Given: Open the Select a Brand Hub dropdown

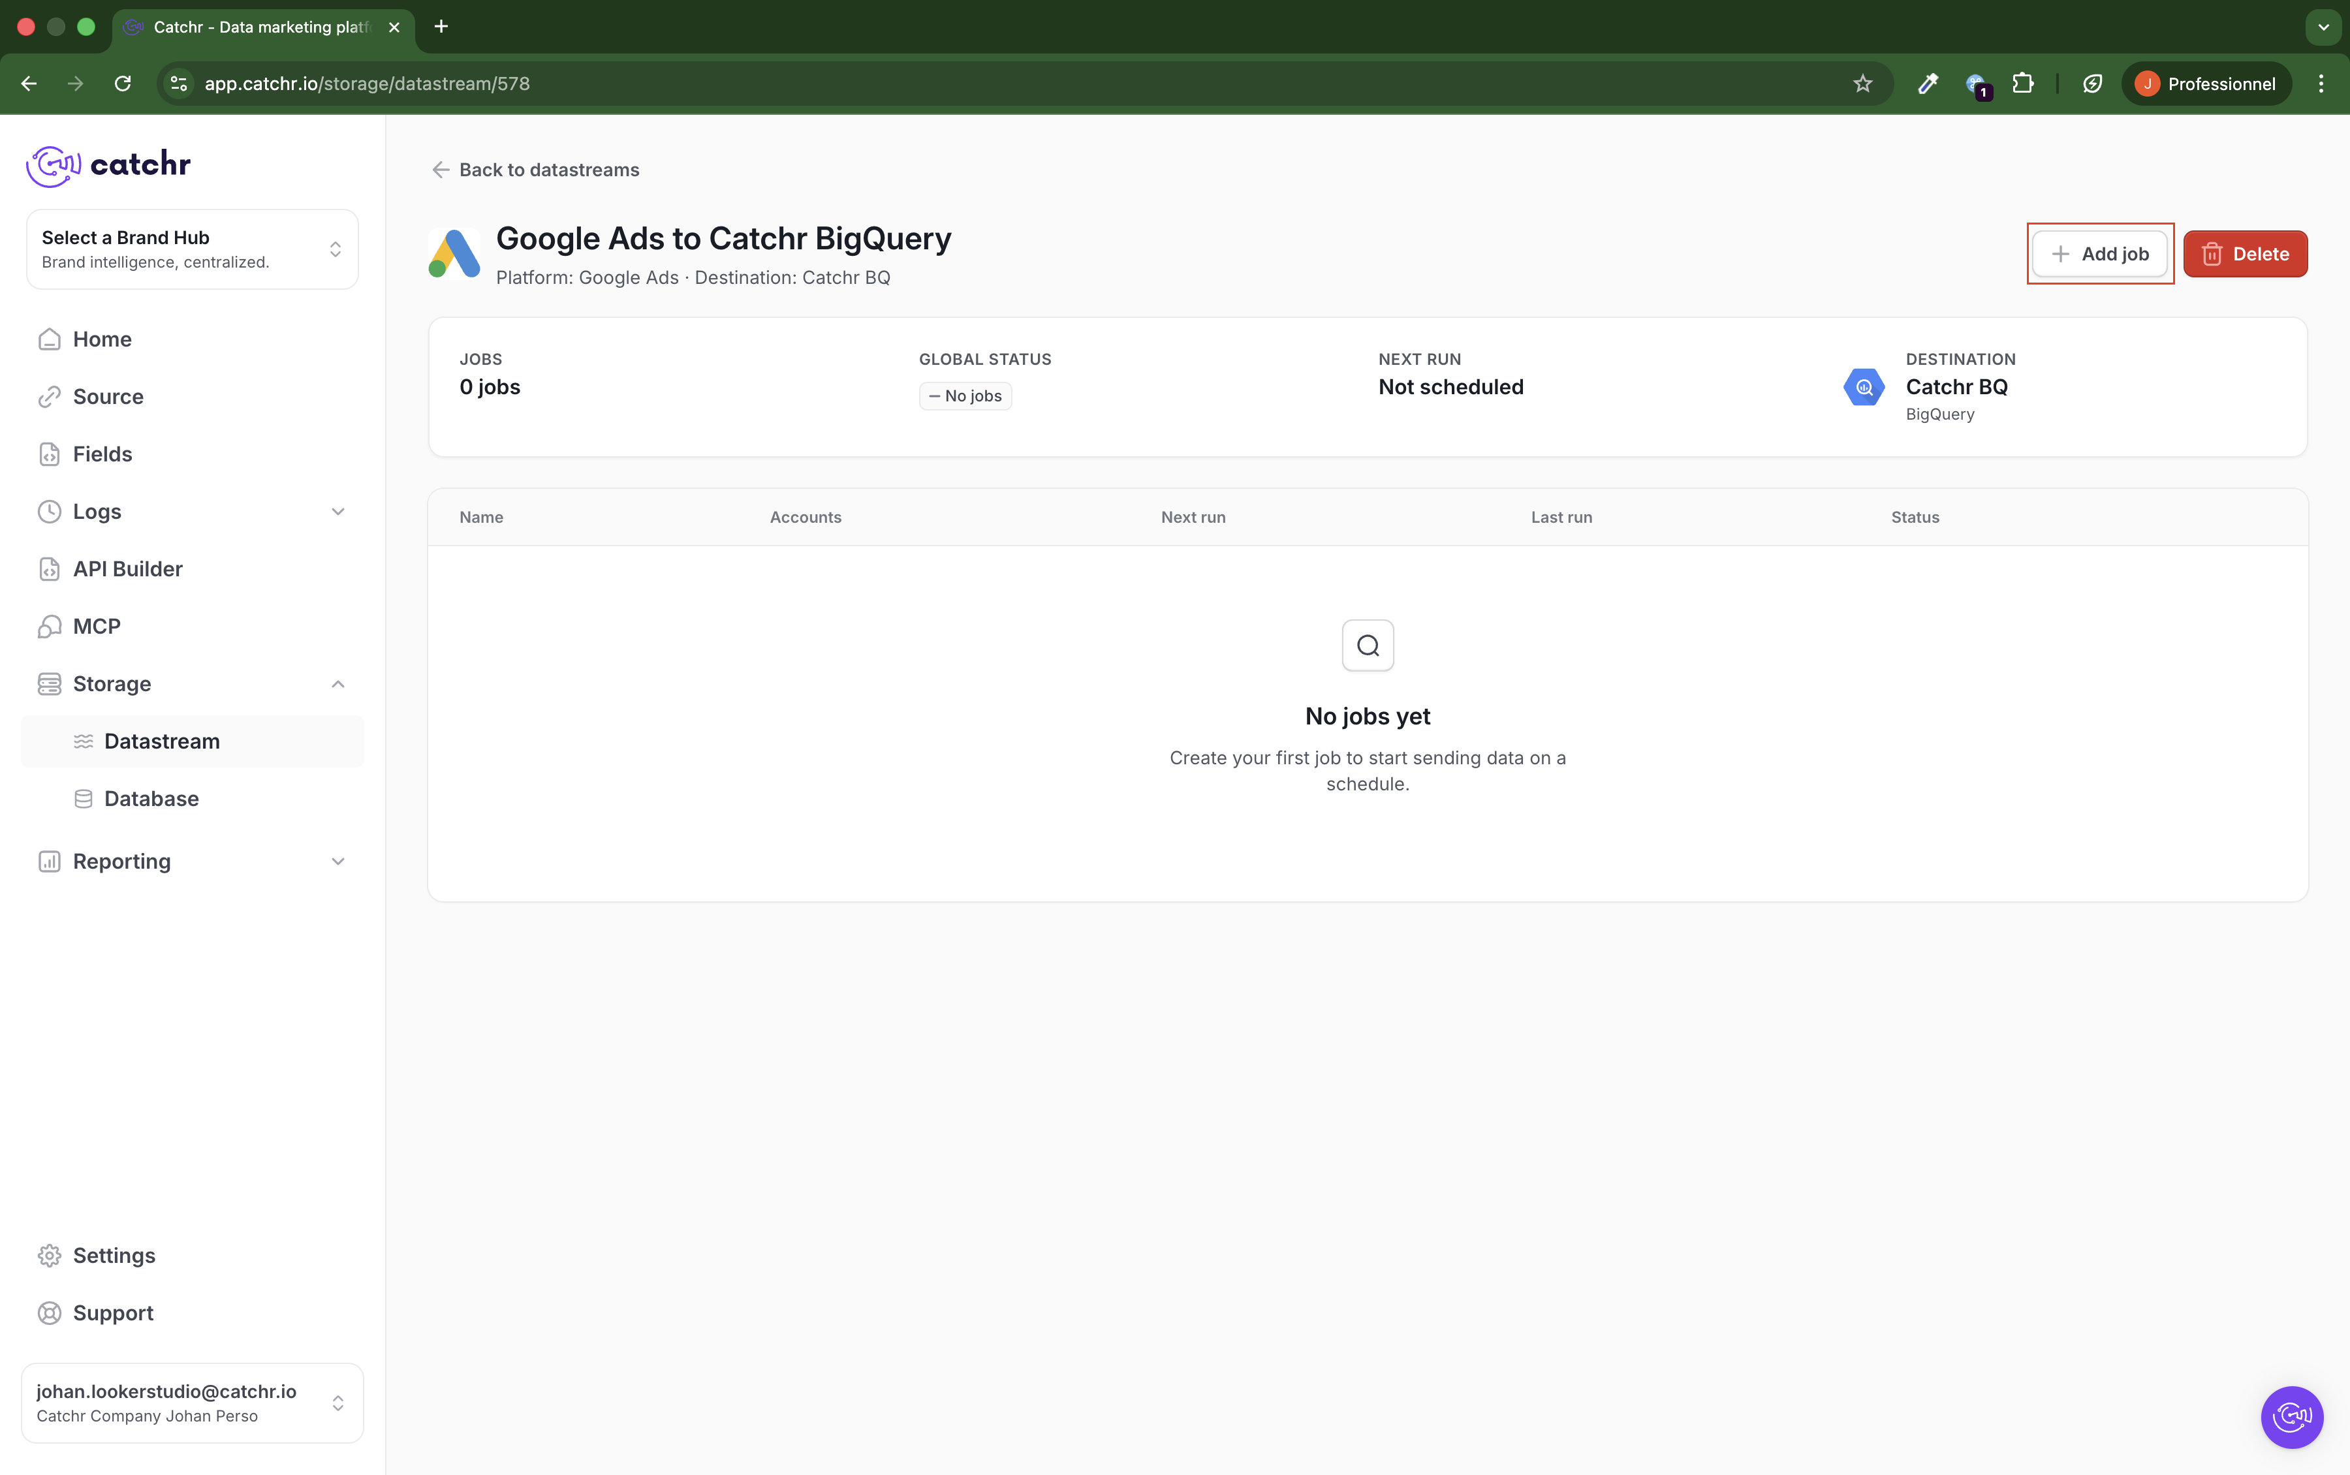Looking at the screenshot, I should (x=192, y=250).
